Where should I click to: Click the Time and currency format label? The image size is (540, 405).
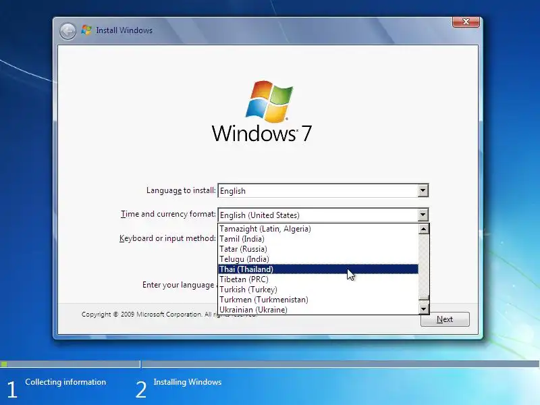pos(168,214)
